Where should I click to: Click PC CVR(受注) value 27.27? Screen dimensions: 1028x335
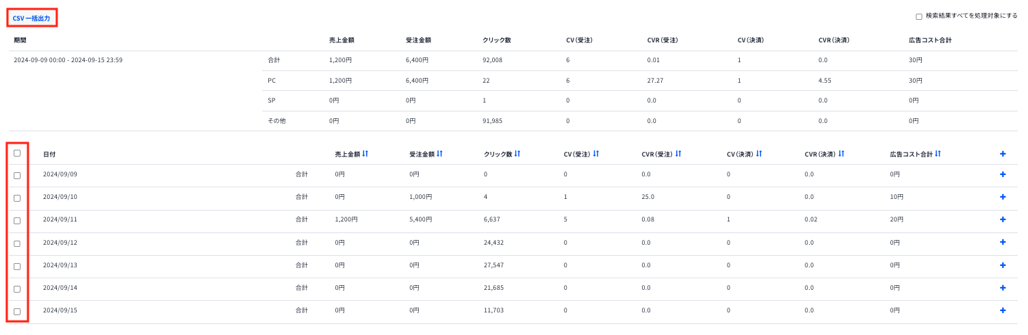point(655,81)
